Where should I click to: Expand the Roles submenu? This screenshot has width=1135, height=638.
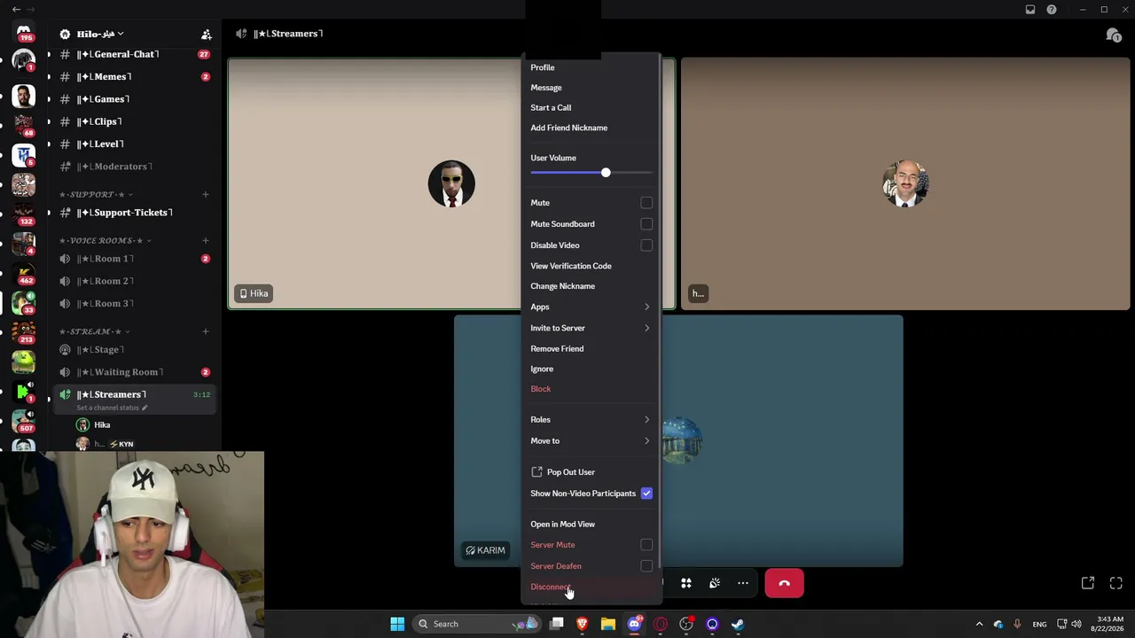(591, 420)
